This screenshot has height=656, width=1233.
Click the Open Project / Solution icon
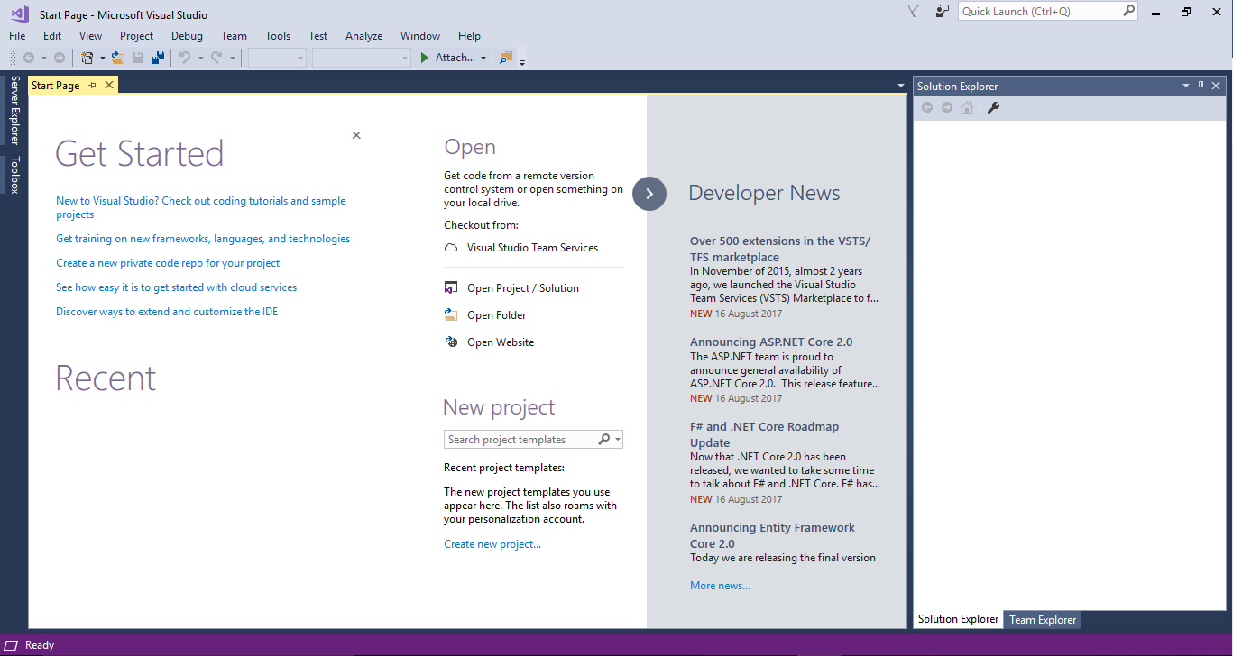pyautogui.click(x=451, y=288)
